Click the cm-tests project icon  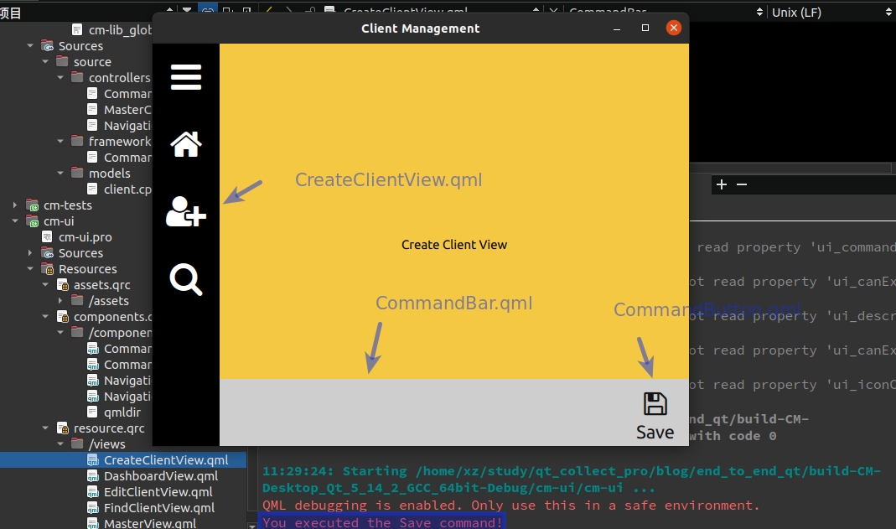tap(34, 205)
